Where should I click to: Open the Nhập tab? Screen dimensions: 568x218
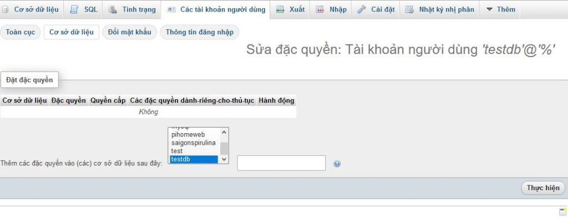tap(331, 9)
